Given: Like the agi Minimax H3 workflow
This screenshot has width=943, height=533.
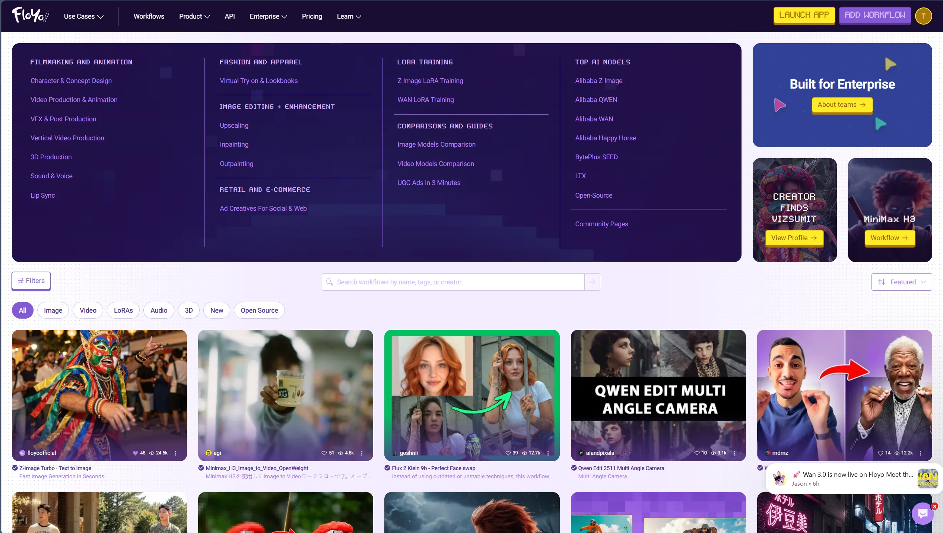Looking at the screenshot, I should click(324, 453).
